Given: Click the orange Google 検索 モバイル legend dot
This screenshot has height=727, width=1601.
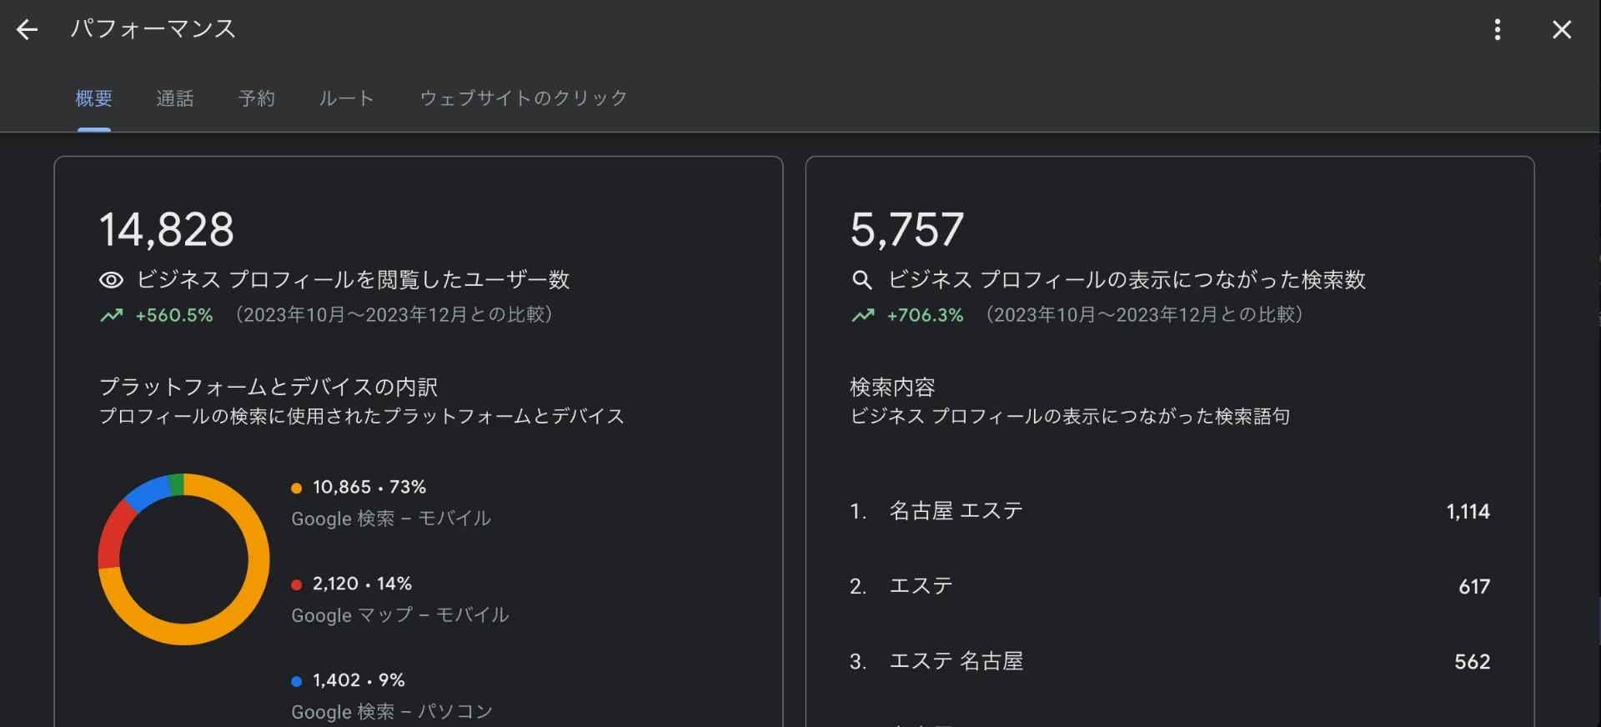Looking at the screenshot, I should tap(296, 488).
